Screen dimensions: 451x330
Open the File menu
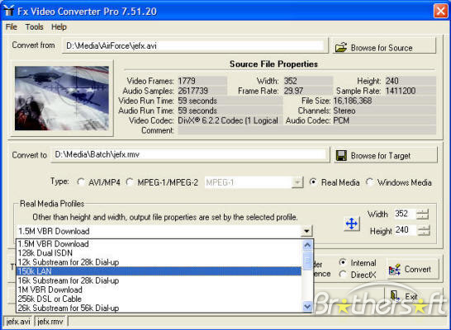[x=12, y=27]
